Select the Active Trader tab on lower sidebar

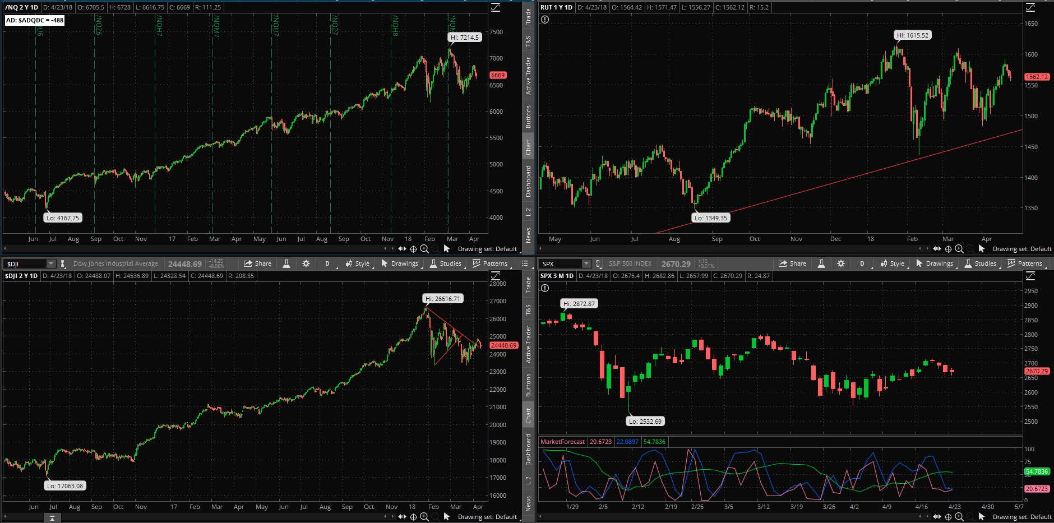pos(528,344)
